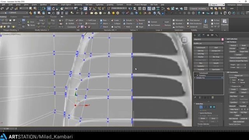Click the Cap Poly ribbon icon
Image resolution: width=249 pixels, height=140 pixels.
coord(116,27)
